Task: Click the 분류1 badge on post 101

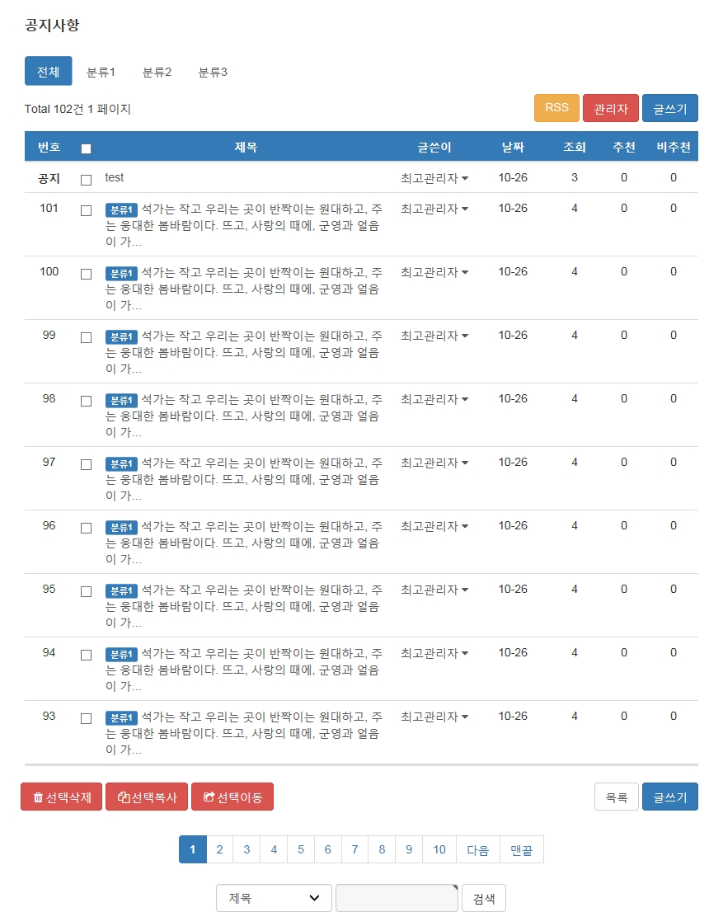Action: coord(121,209)
